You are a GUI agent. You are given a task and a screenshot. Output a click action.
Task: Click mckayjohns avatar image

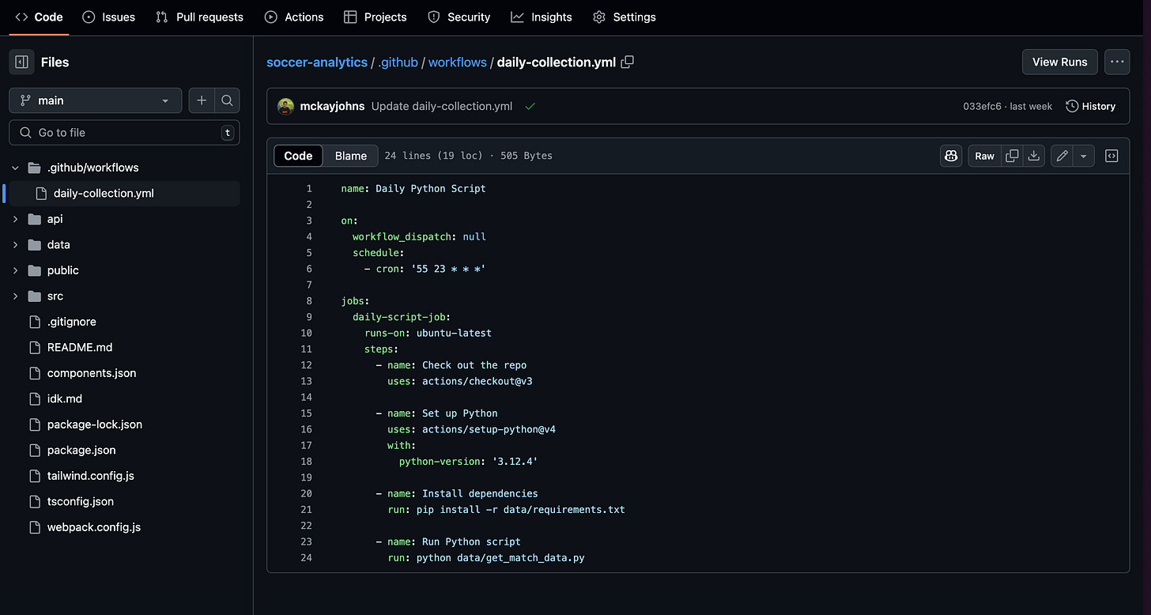(286, 106)
